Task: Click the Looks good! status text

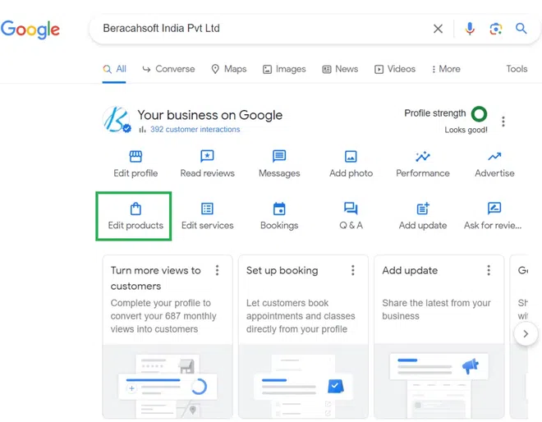Action: point(466,130)
